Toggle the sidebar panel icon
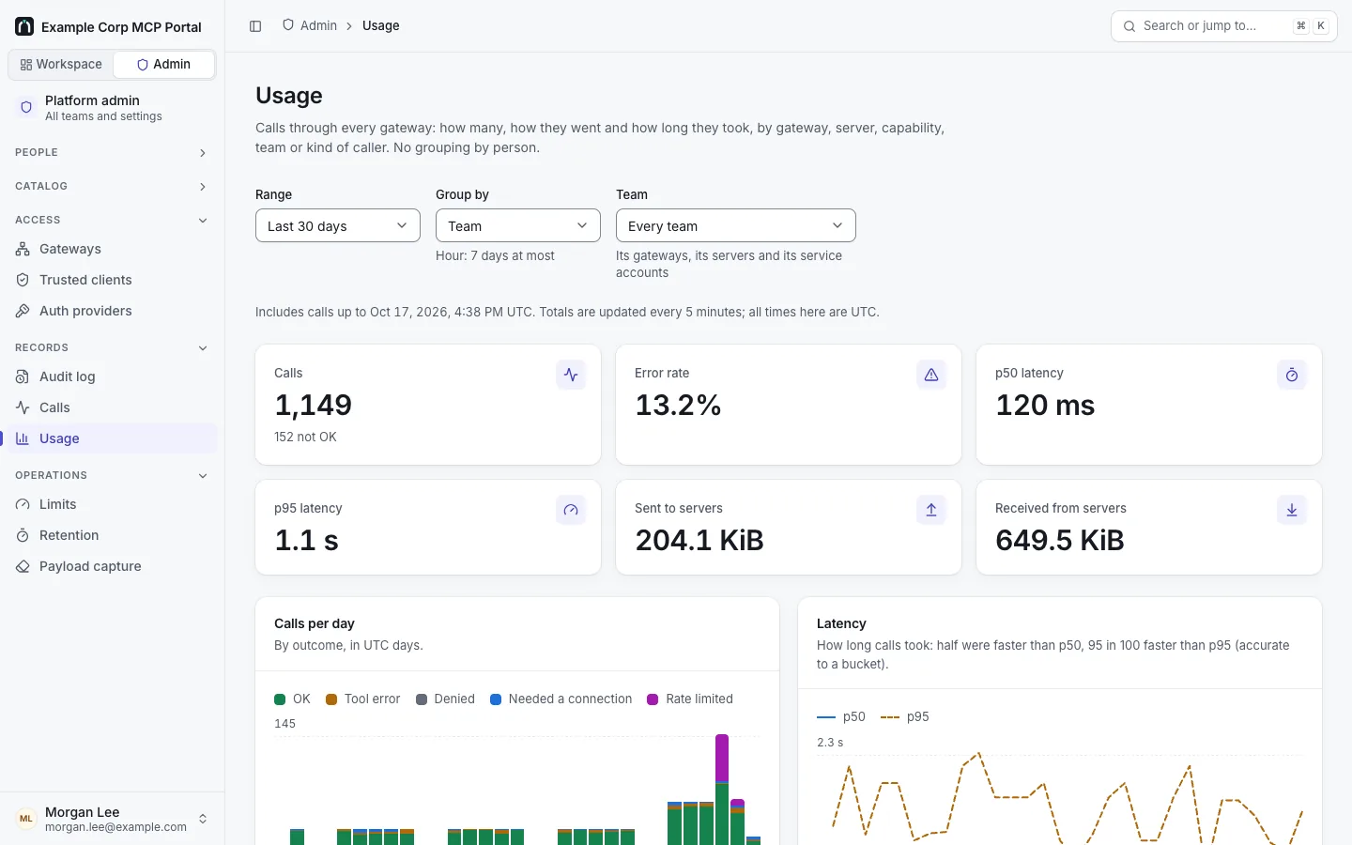The width and height of the screenshot is (1352, 845). [255, 26]
